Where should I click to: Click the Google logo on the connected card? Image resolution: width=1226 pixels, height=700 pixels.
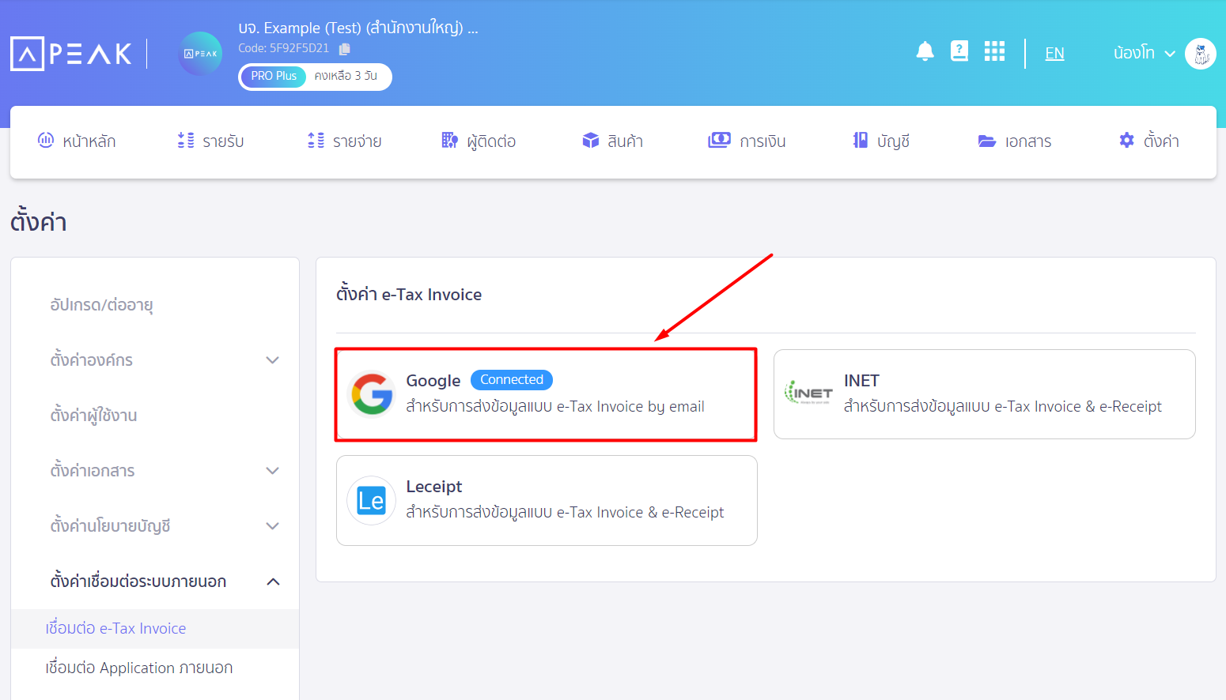pos(371,393)
